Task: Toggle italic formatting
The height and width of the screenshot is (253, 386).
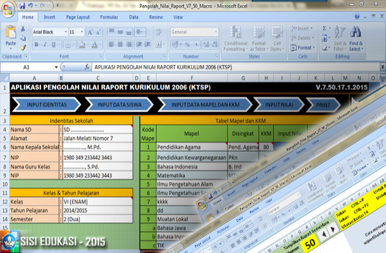Action: tap(45, 44)
